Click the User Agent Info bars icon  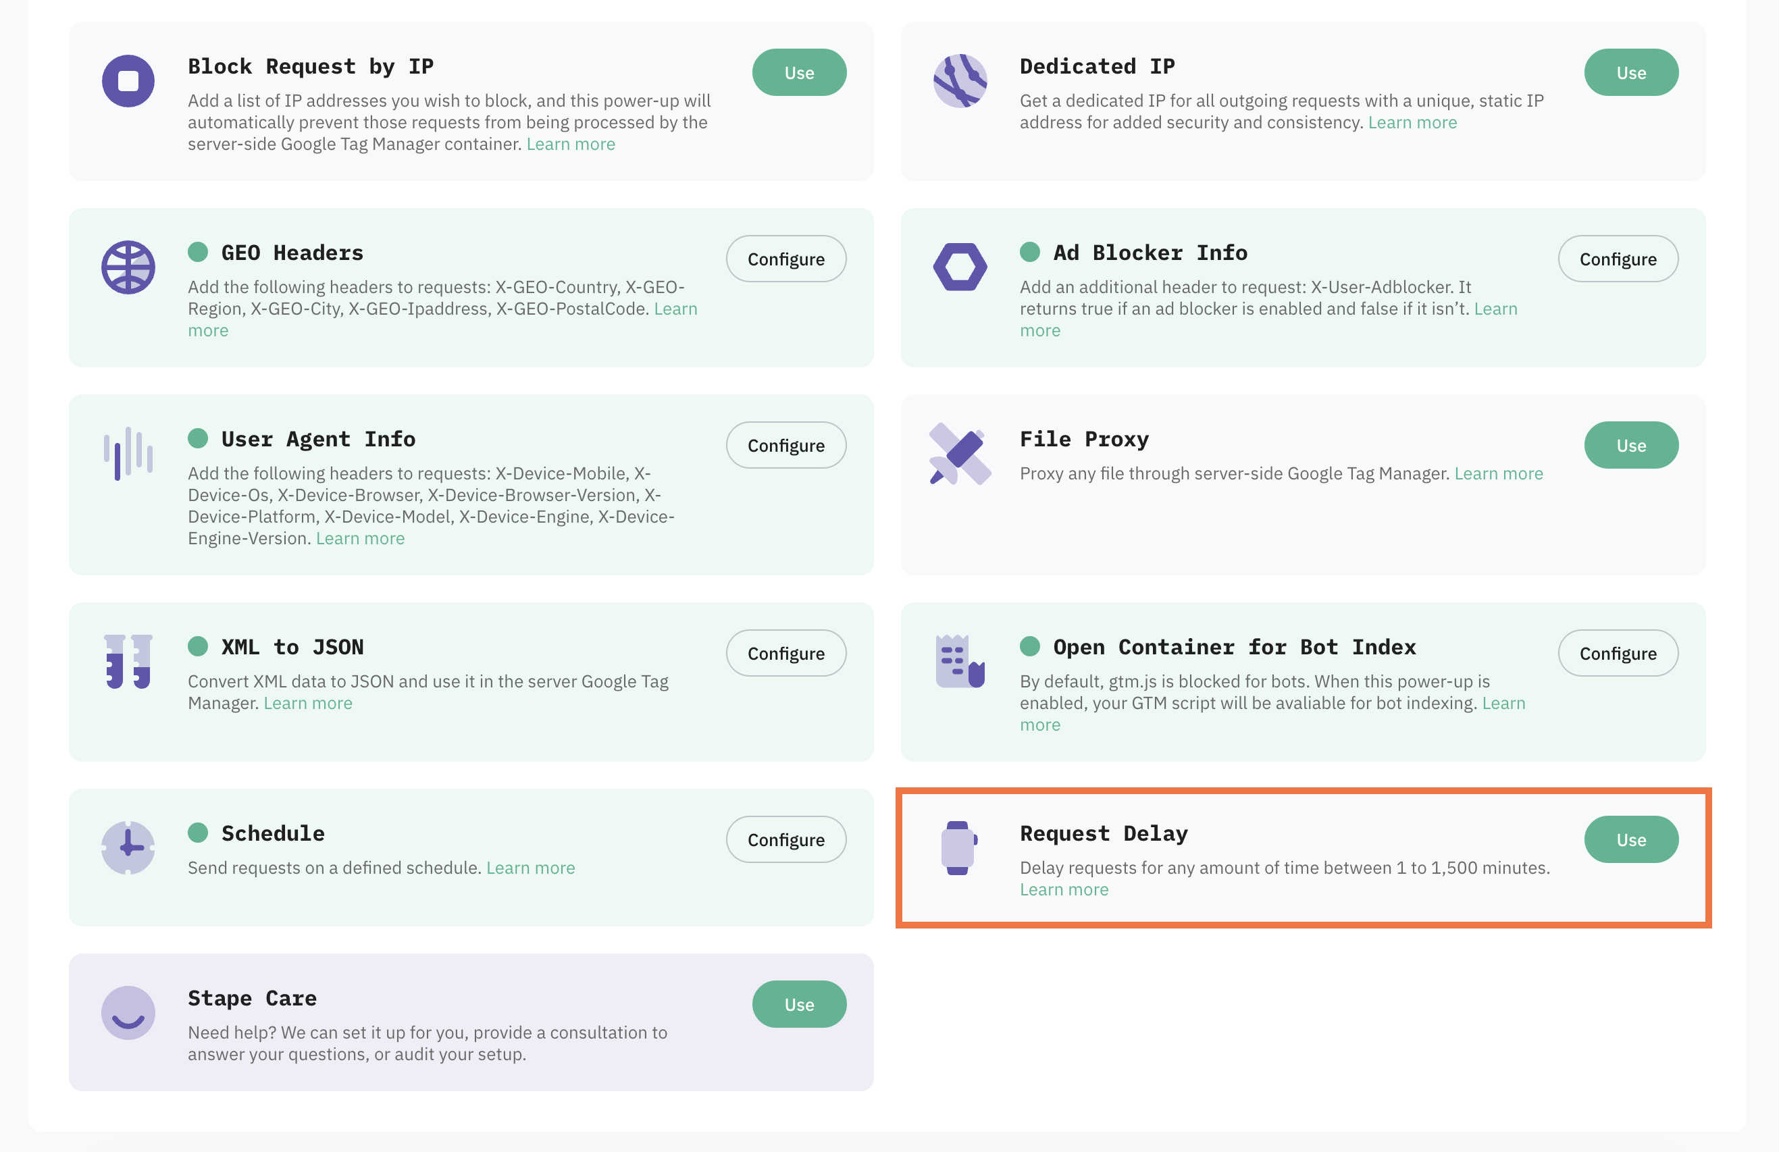tap(128, 453)
